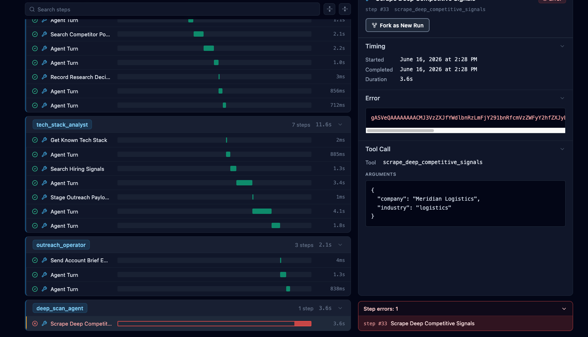Click the success check icon for Get Known Tech Stack
The height and width of the screenshot is (337, 588).
(x=35, y=140)
